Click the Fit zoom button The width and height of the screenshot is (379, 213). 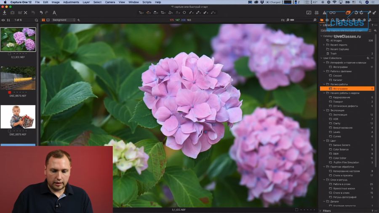pyautogui.click(x=283, y=20)
